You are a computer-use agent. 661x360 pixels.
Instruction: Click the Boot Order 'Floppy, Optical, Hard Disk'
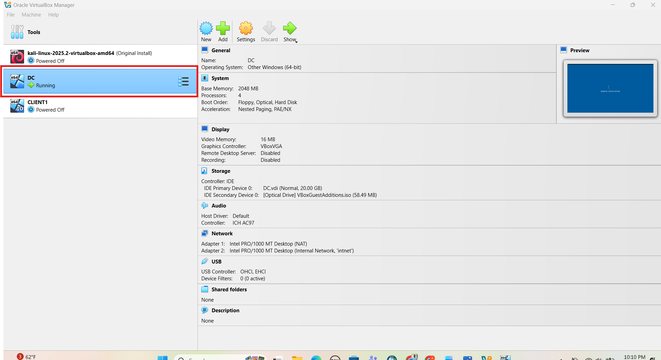click(x=267, y=102)
